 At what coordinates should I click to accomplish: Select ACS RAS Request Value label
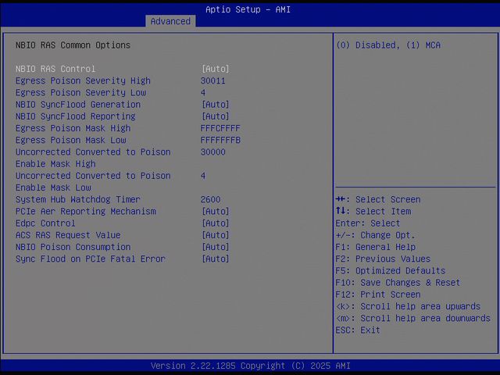point(68,235)
